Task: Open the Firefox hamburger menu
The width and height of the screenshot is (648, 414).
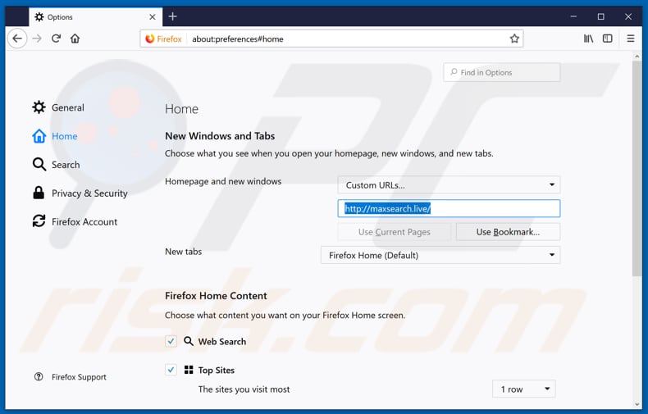Action: click(630, 39)
